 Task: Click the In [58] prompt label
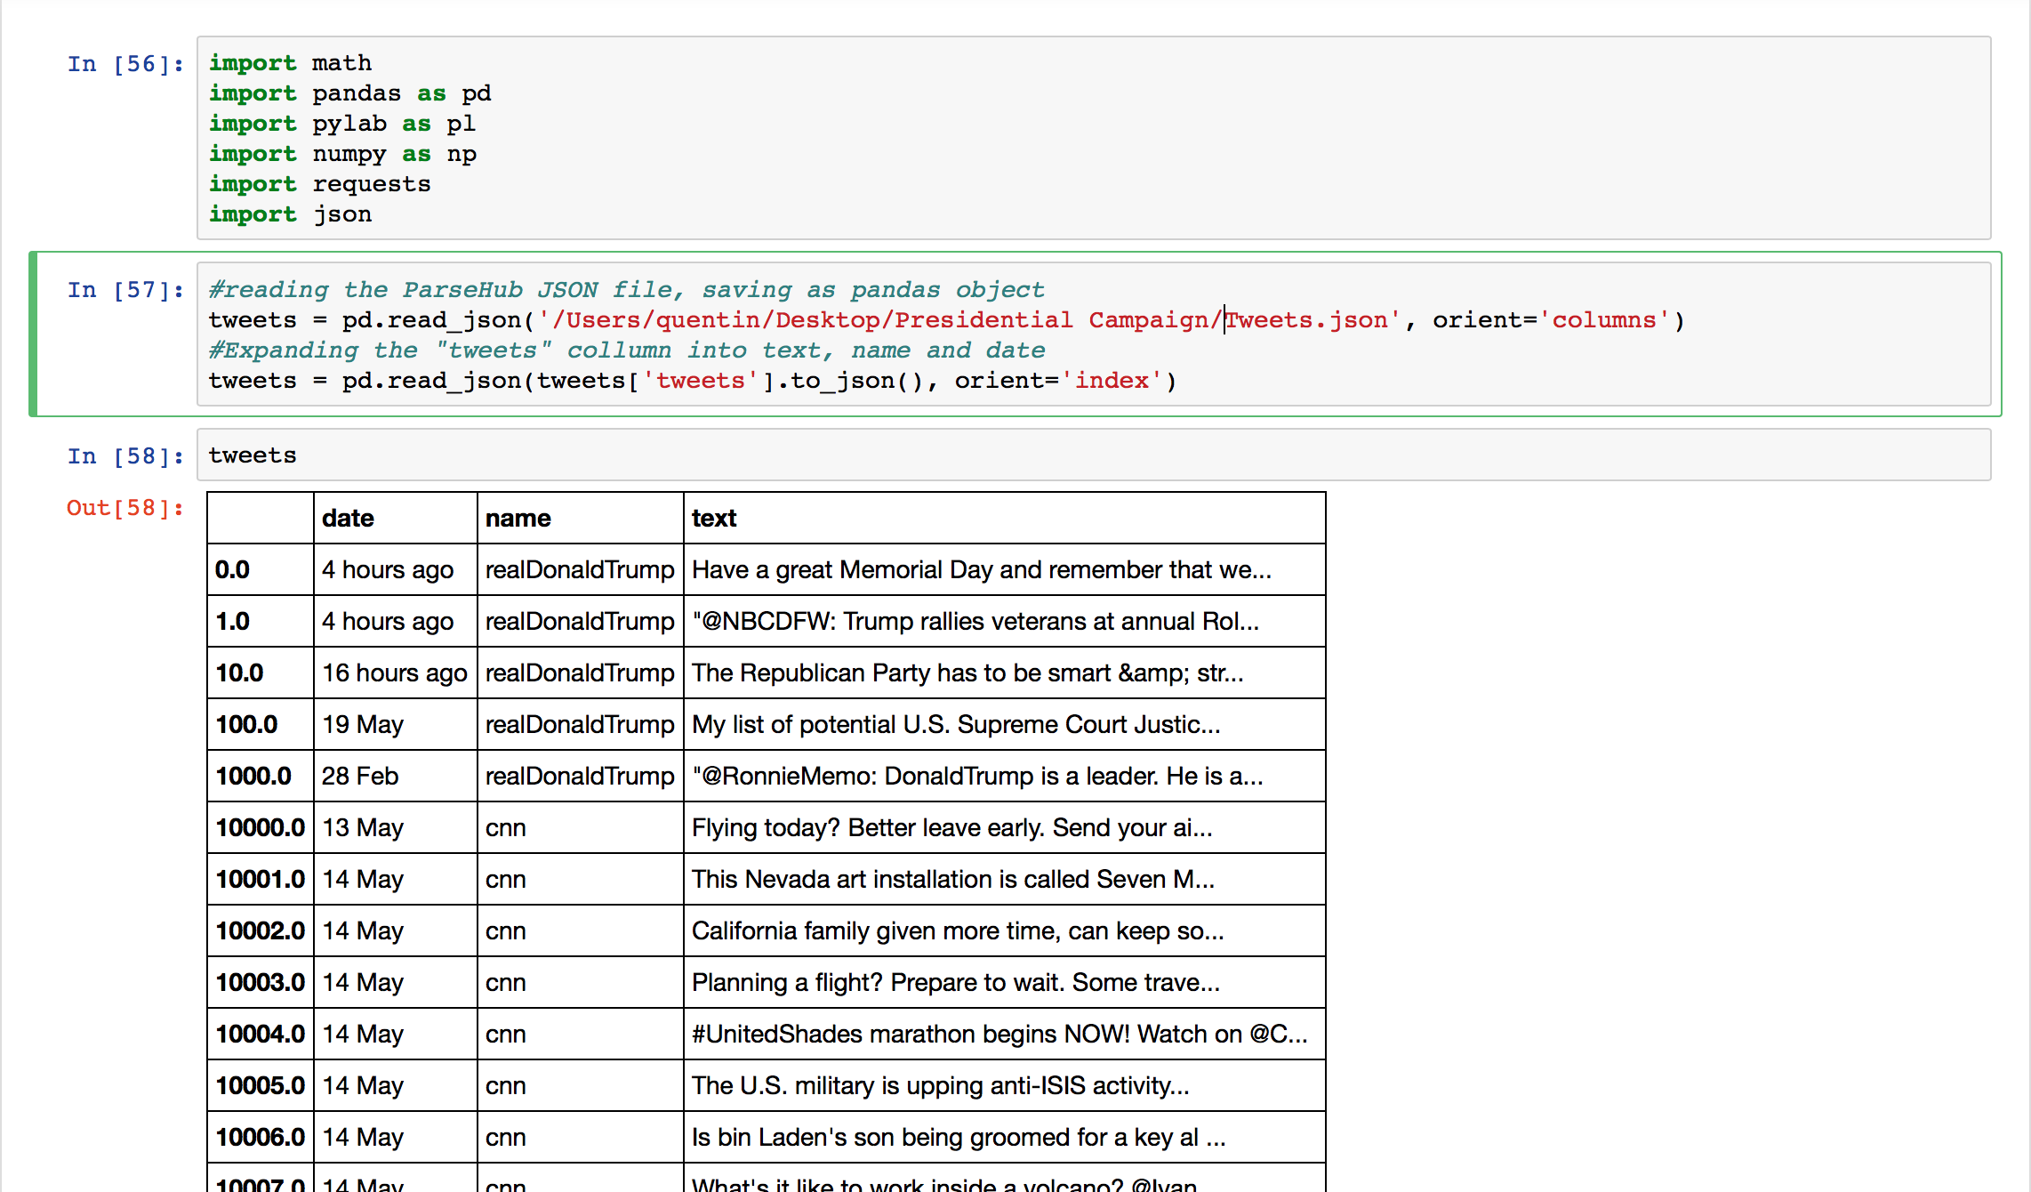(125, 456)
